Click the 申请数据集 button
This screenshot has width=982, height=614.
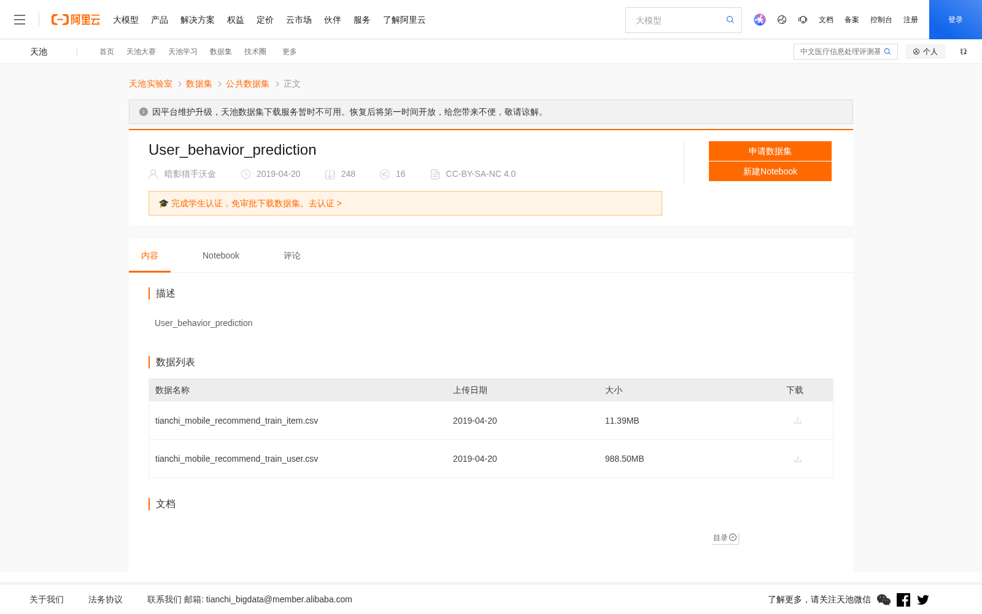tap(770, 151)
